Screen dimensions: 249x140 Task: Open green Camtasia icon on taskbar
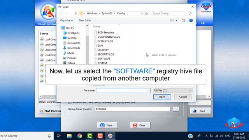pos(90,136)
